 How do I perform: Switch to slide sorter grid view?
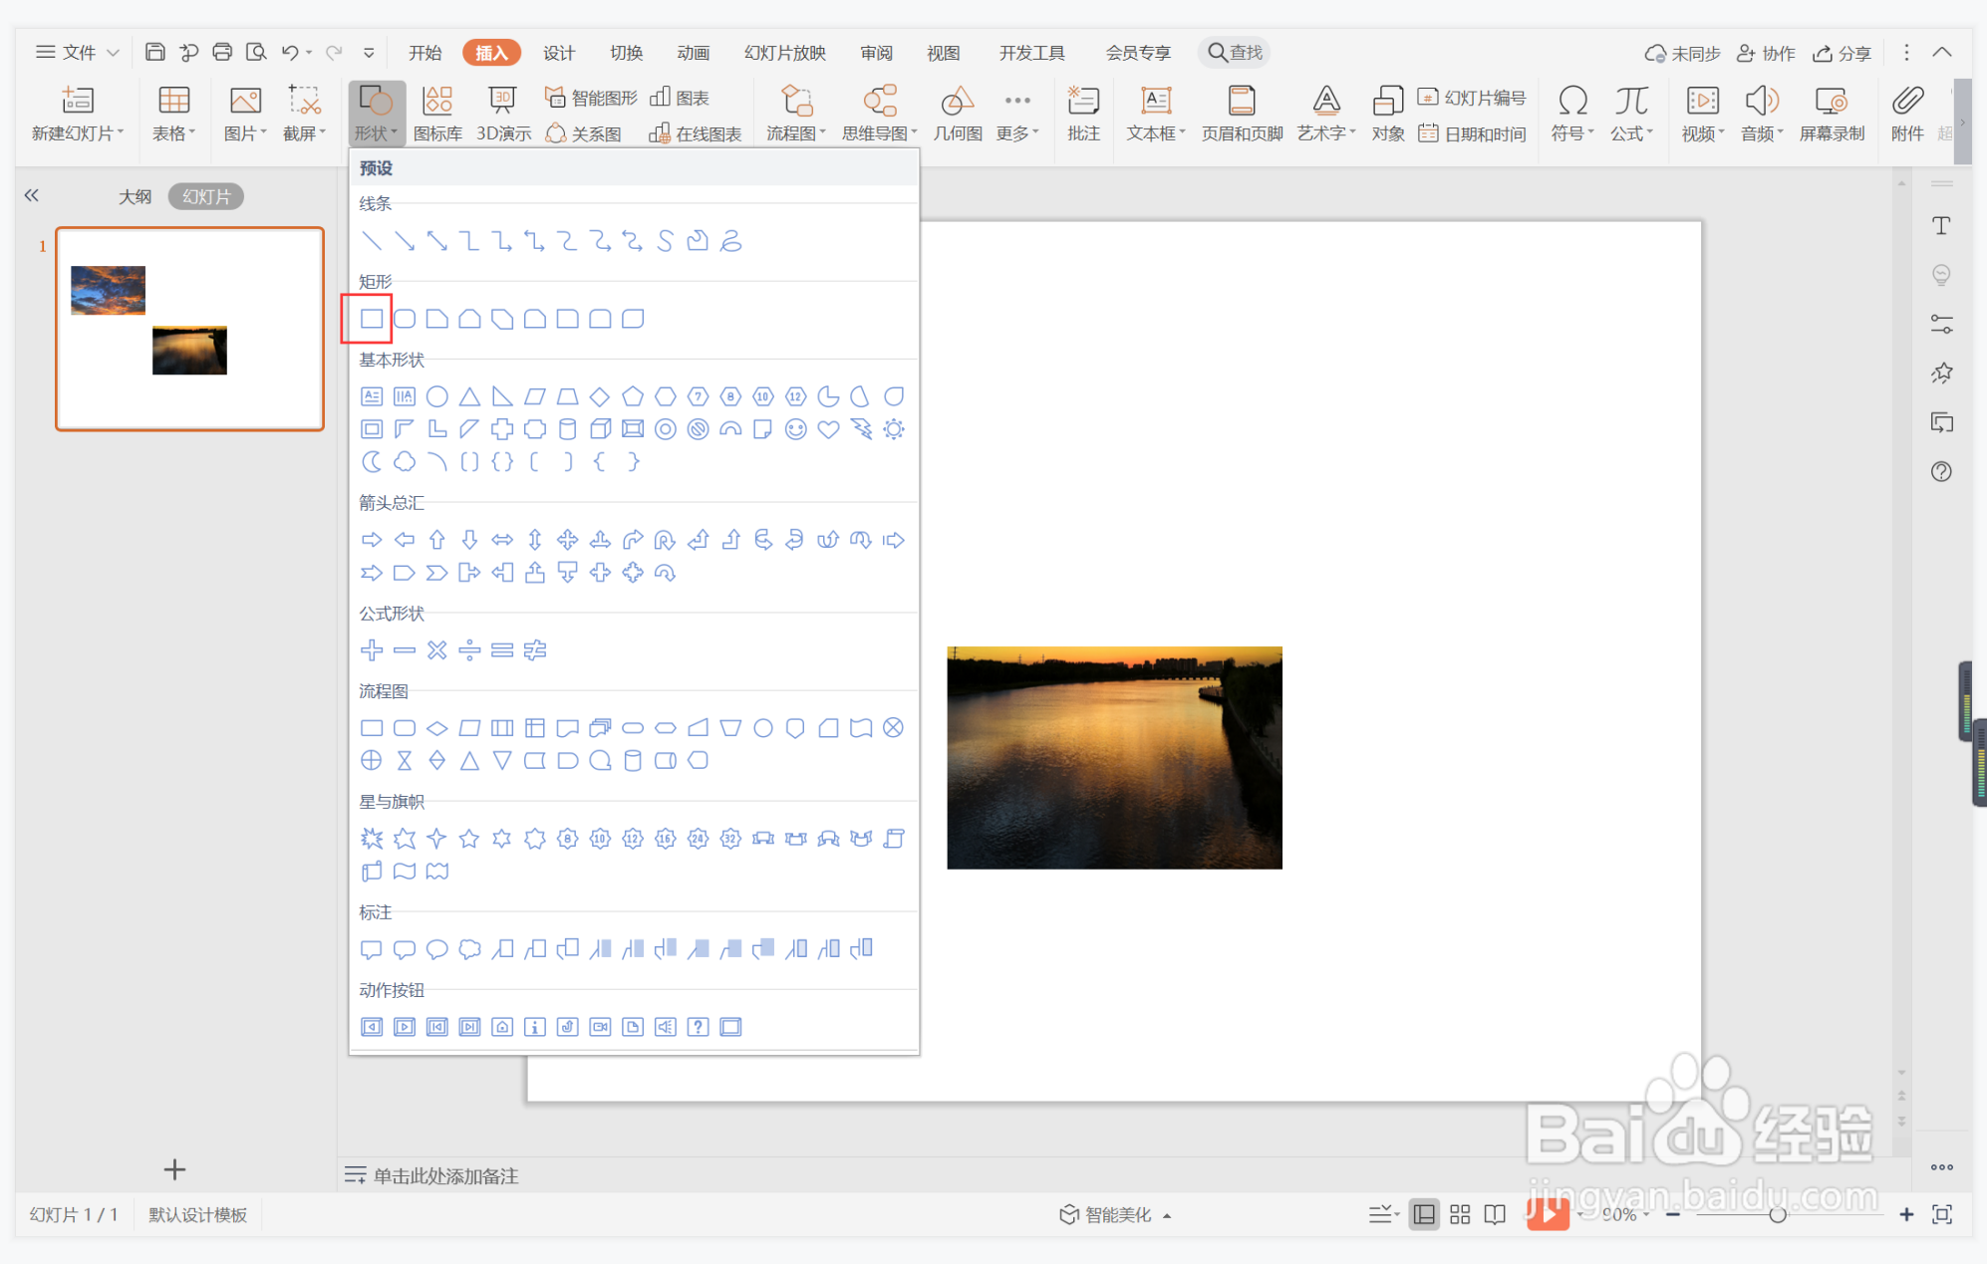coord(1460,1214)
